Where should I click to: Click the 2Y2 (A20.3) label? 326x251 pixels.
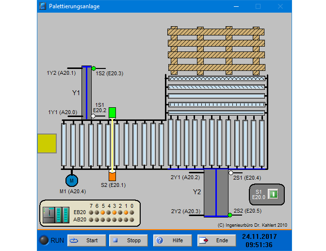186,211
